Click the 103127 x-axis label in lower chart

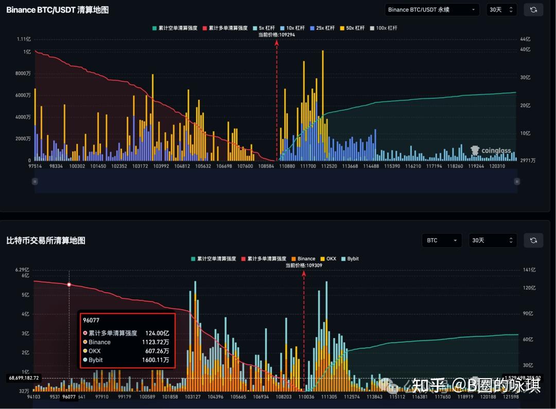pos(193,397)
